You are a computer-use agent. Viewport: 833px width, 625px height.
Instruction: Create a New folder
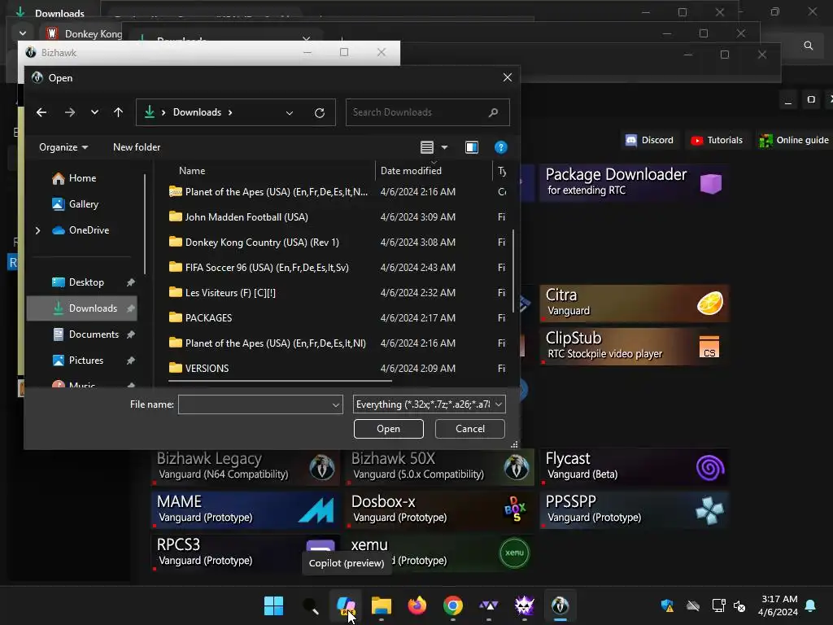pyautogui.click(x=137, y=147)
